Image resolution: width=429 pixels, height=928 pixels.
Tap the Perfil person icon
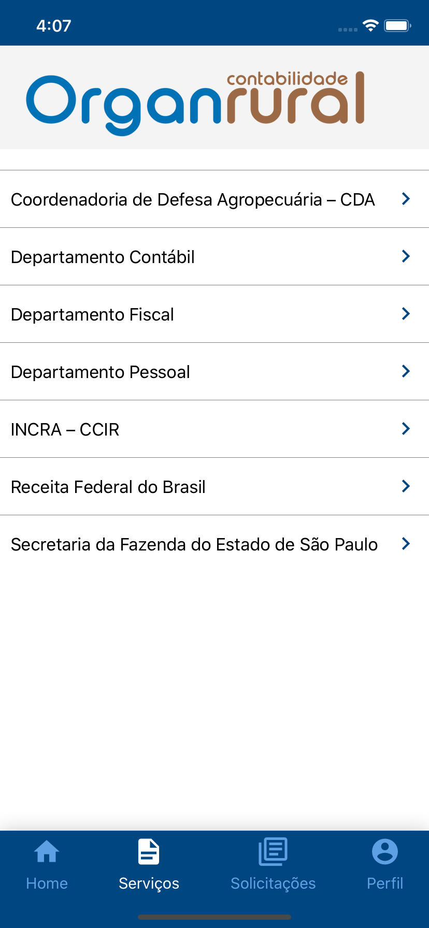[x=385, y=851]
